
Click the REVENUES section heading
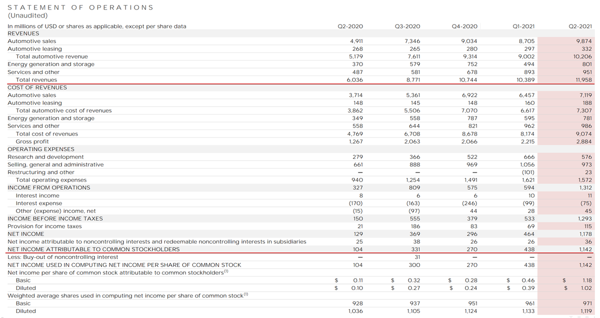(23, 33)
